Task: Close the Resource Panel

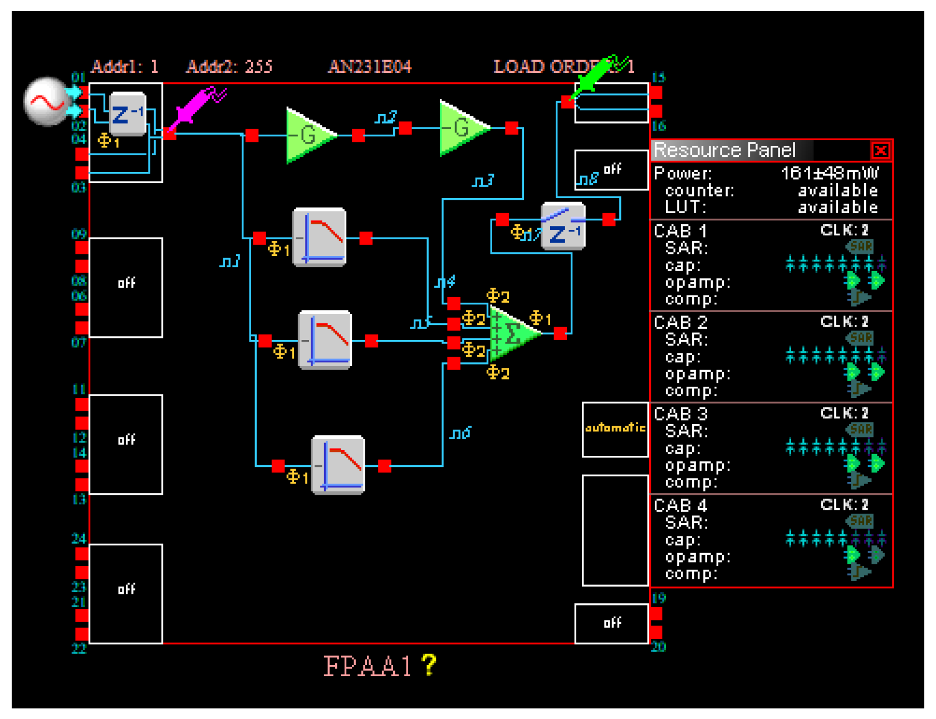Action: point(880,150)
